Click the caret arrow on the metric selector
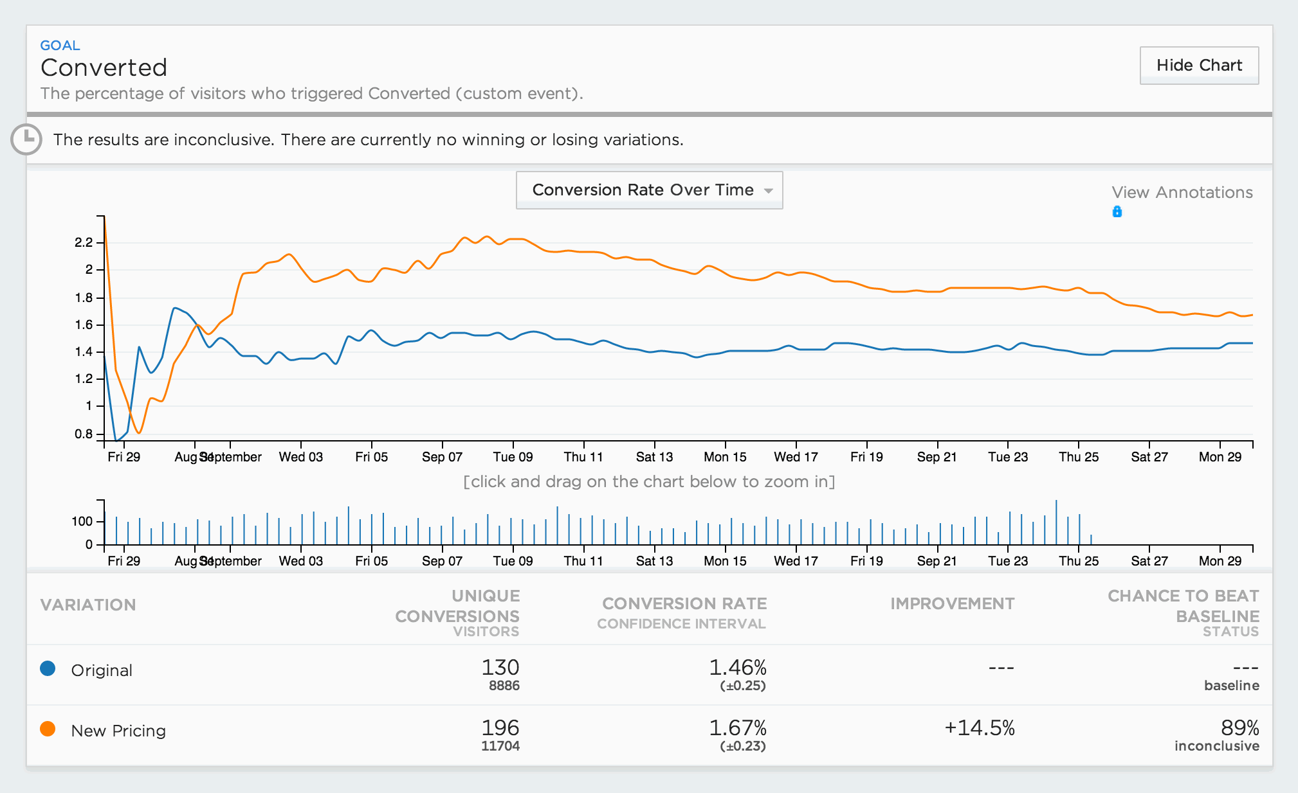Viewport: 1298px width, 793px height. pyautogui.click(x=768, y=191)
